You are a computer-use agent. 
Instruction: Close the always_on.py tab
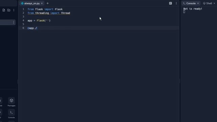[42, 3]
